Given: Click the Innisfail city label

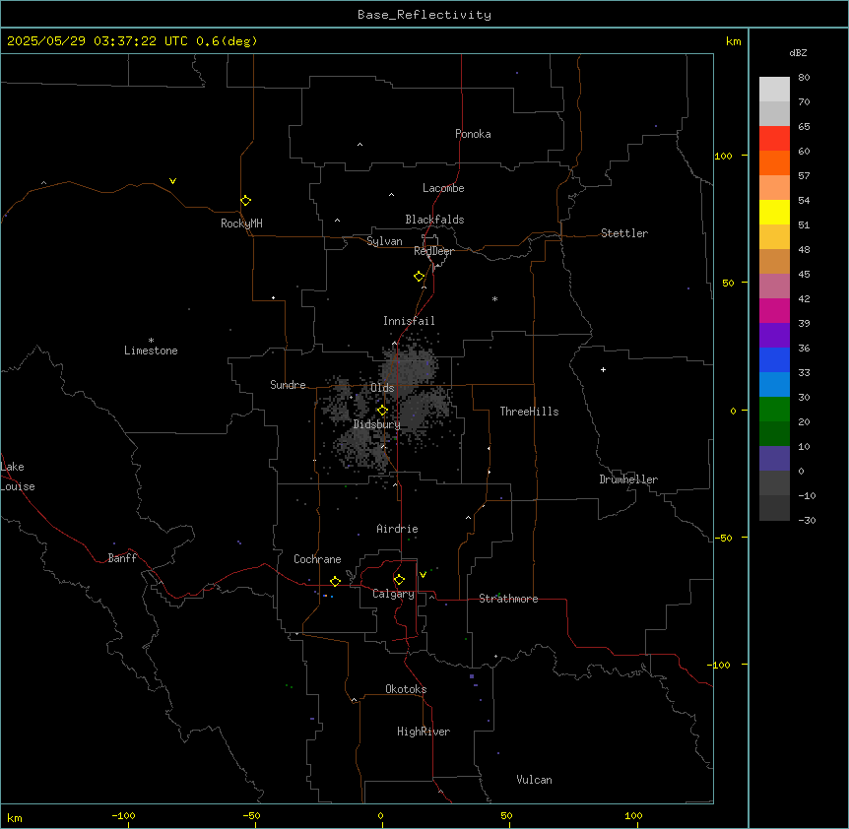Looking at the screenshot, I should 409,321.
